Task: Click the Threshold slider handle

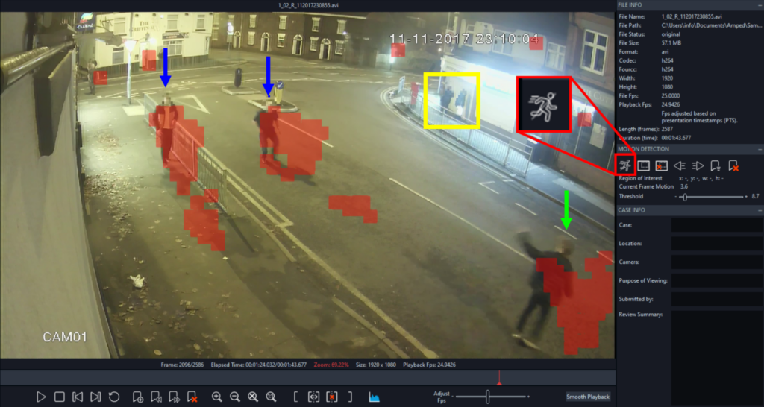Action: click(685, 197)
